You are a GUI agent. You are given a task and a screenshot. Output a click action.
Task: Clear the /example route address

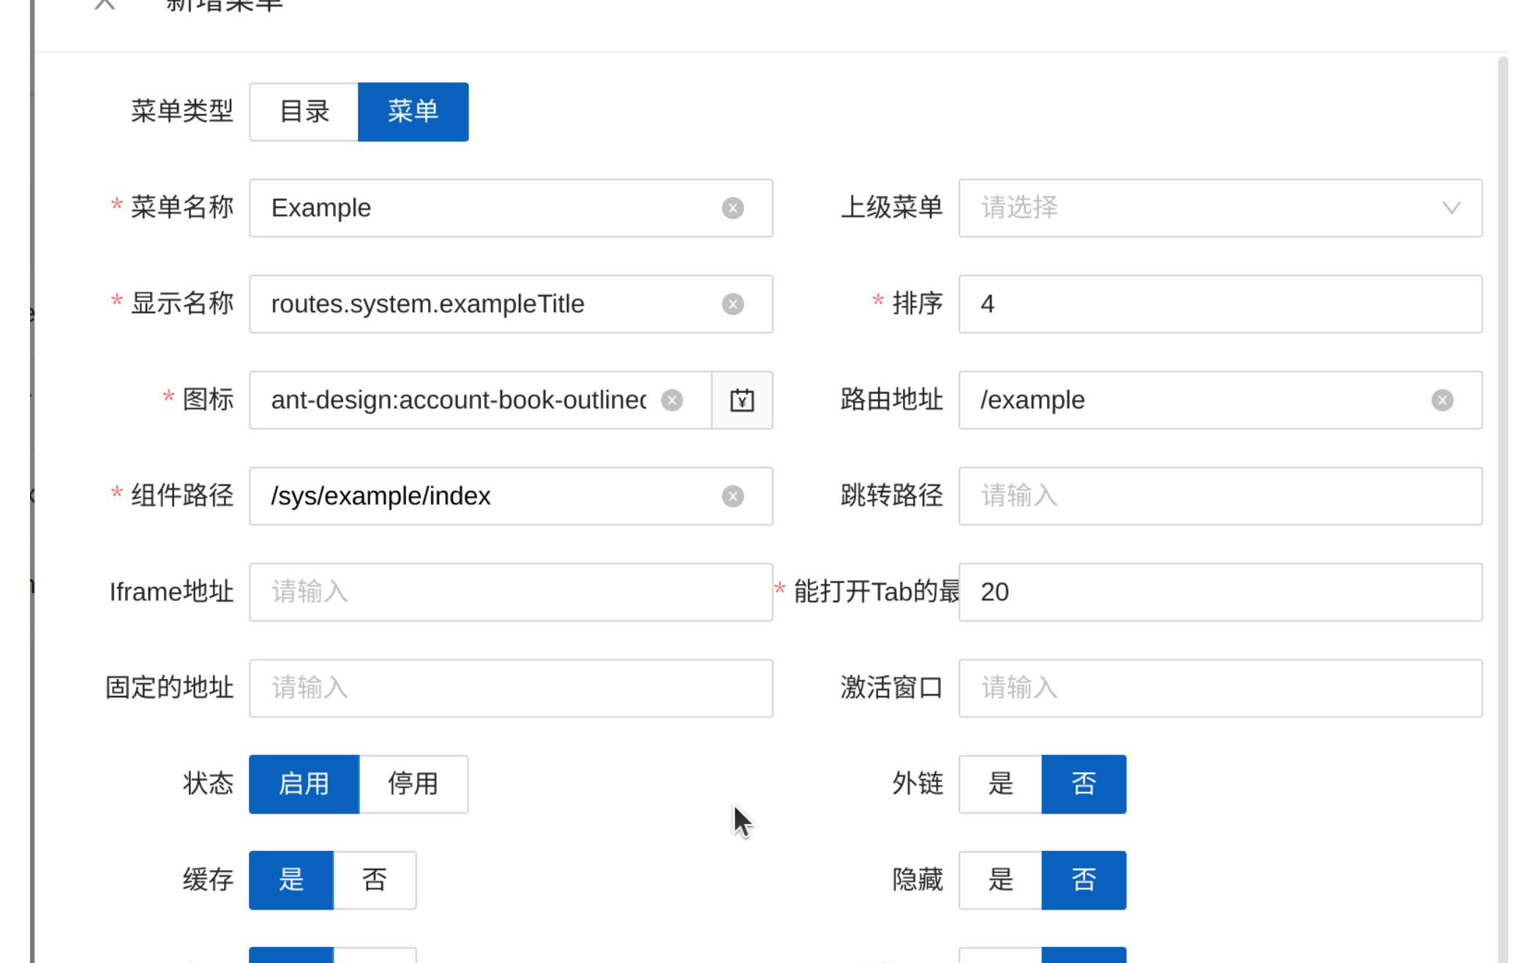pos(1442,400)
